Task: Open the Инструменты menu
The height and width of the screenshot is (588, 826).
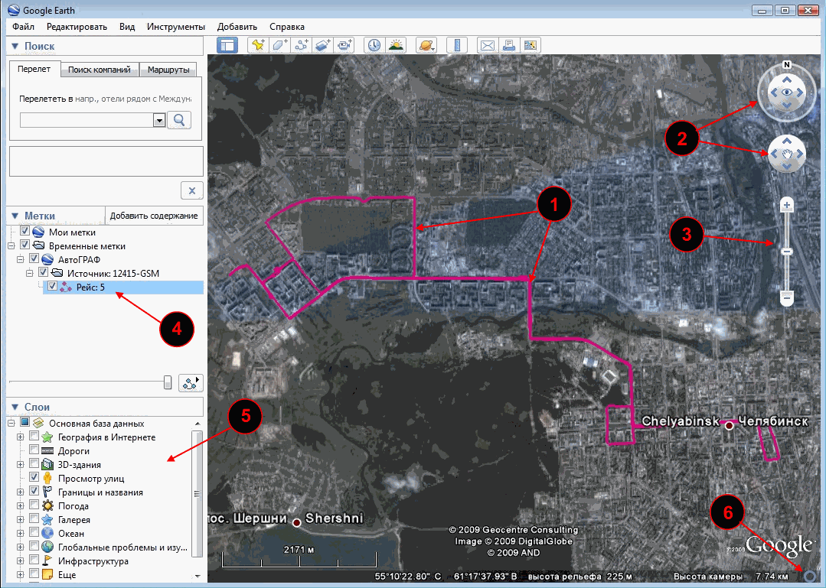Action: pyautogui.click(x=175, y=26)
